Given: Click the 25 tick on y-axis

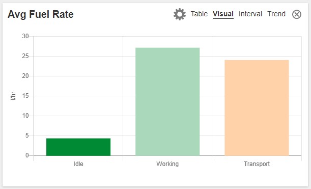Looking at the screenshot, I should (25, 56).
